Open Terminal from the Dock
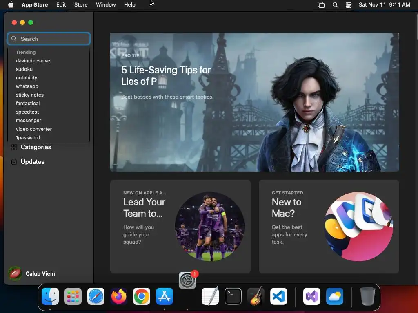Image resolution: width=418 pixels, height=313 pixels. tap(233, 296)
